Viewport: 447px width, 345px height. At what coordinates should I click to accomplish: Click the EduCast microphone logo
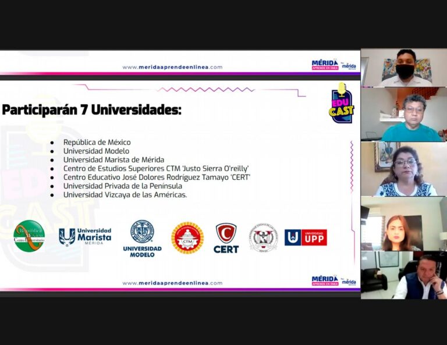click(x=341, y=104)
